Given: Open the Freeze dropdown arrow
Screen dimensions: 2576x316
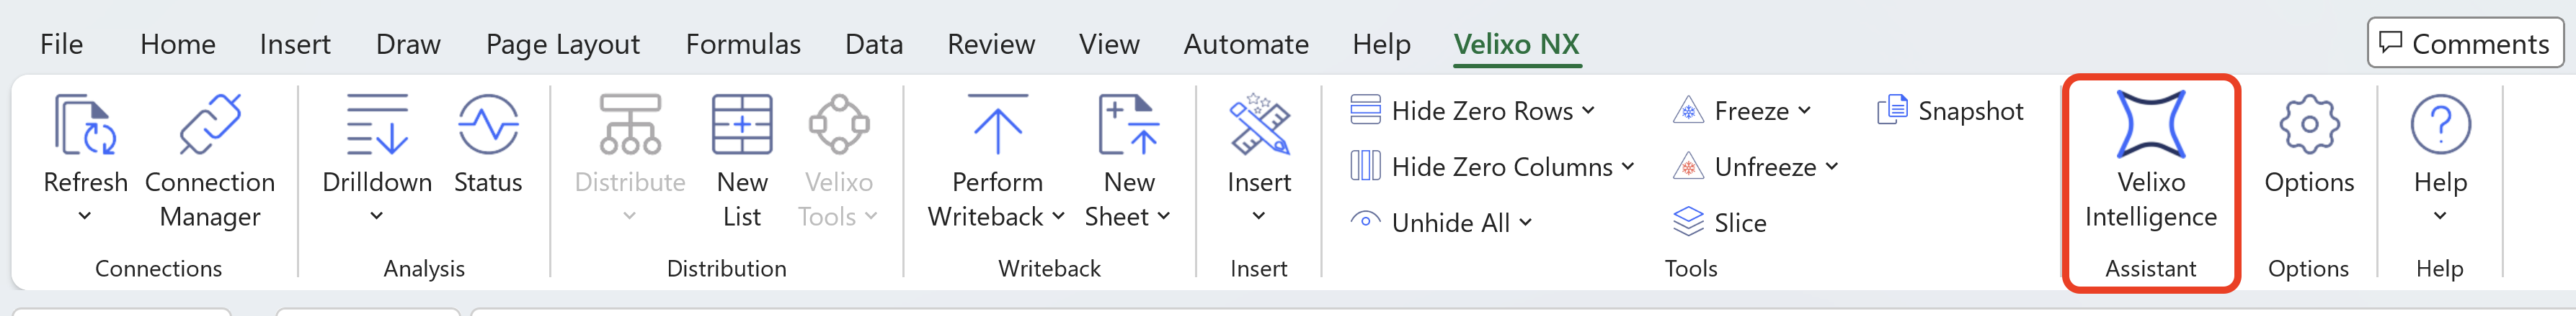Looking at the screenshot, I should pyautogui.click(x=1805, y=111).
